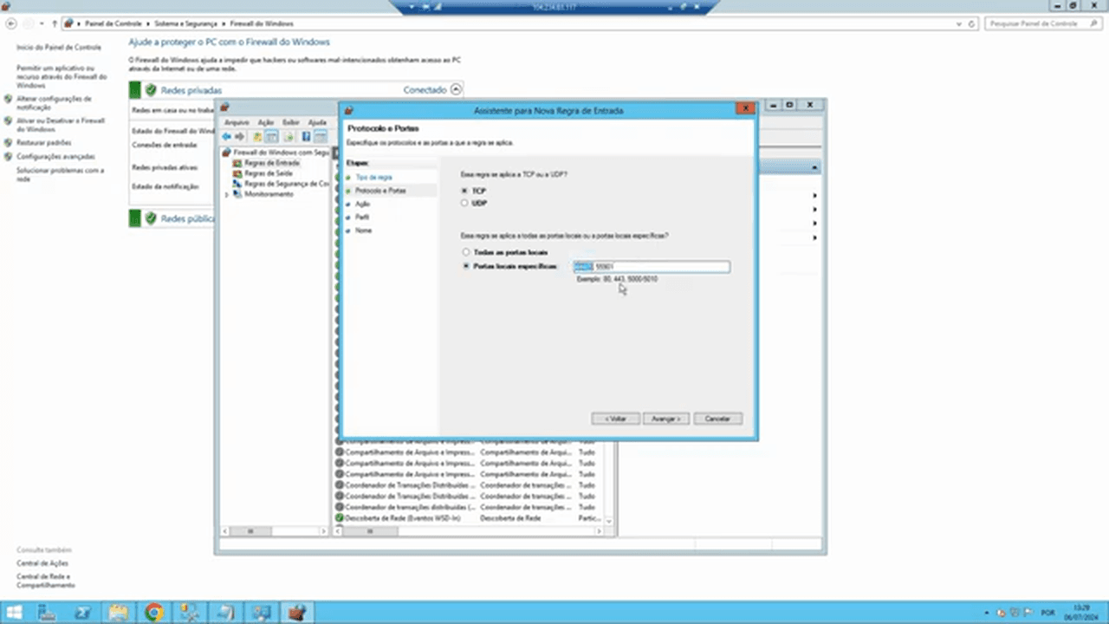Select 'Regras de Segurança de Co...' tree node
Screen dimensions: 1109x624
(286, 184)
